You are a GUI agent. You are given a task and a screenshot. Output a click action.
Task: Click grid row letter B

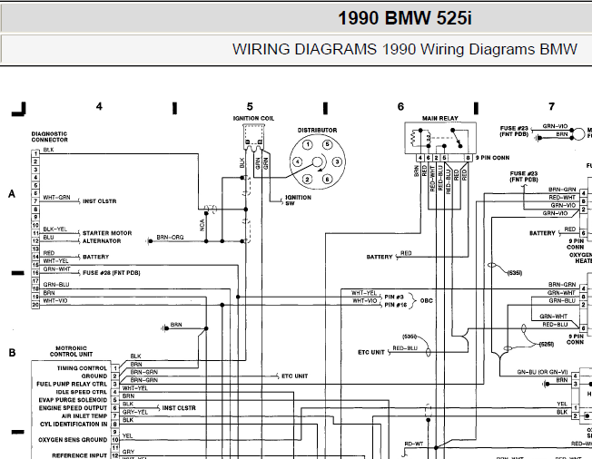point(12,353)
